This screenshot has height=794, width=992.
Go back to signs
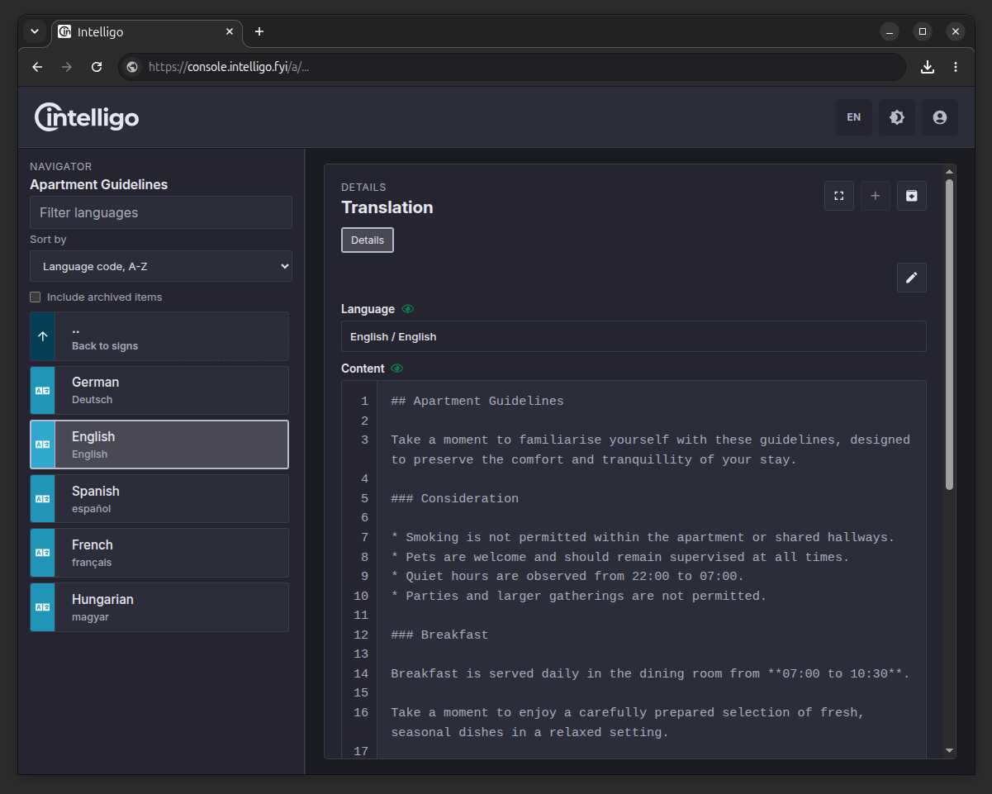pyautogui.click(x=159, y=336)
